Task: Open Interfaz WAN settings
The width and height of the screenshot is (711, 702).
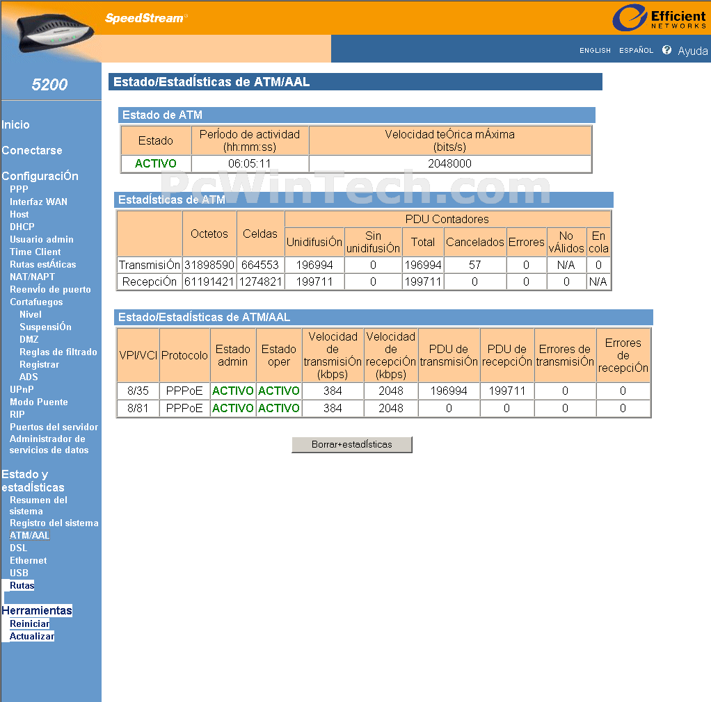Action: [x=38, y=202]
